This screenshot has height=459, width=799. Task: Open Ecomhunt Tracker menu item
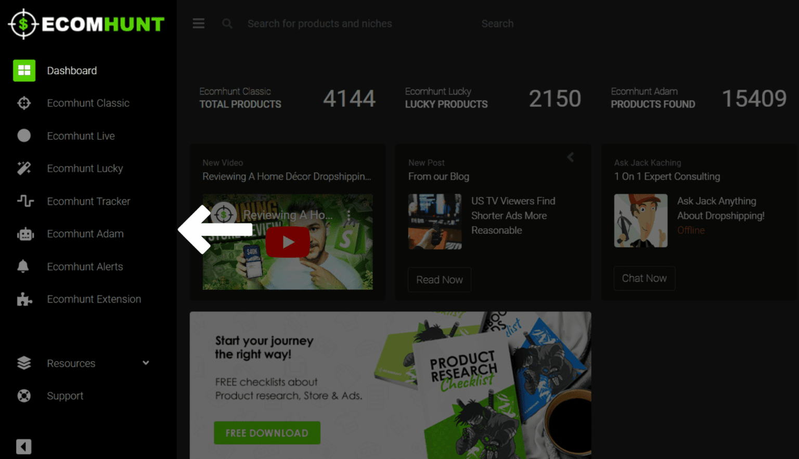point(88,201)
